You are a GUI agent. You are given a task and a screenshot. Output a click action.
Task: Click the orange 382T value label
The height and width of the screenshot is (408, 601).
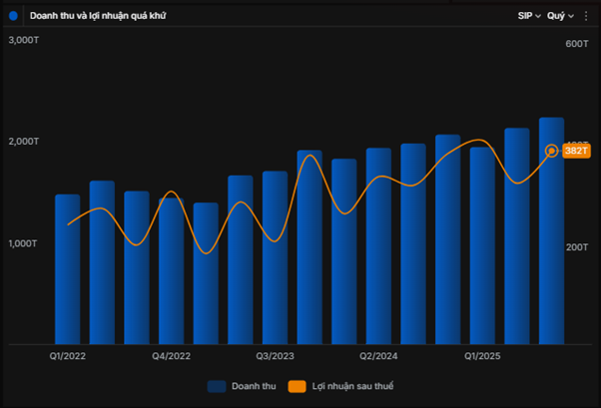click(577, 151)
